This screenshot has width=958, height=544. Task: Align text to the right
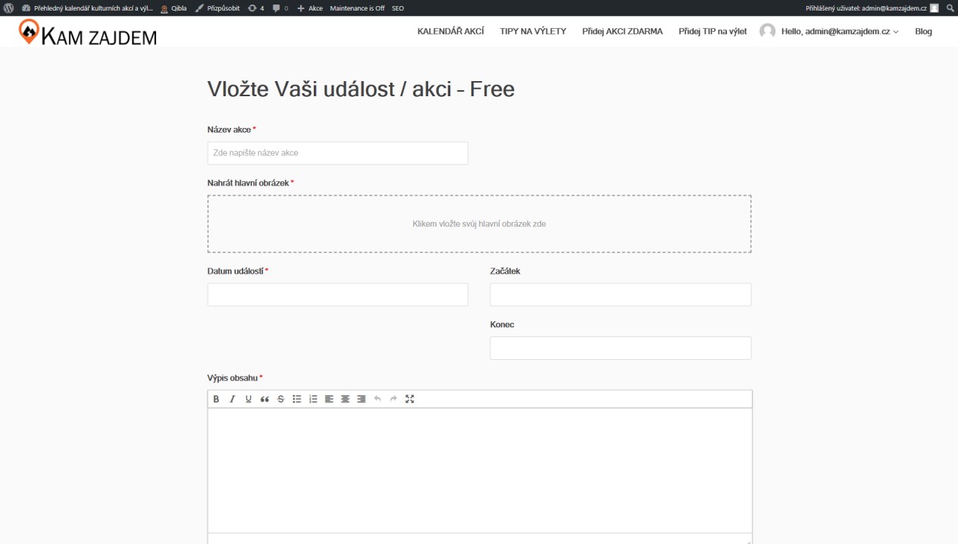pos(361,399)
